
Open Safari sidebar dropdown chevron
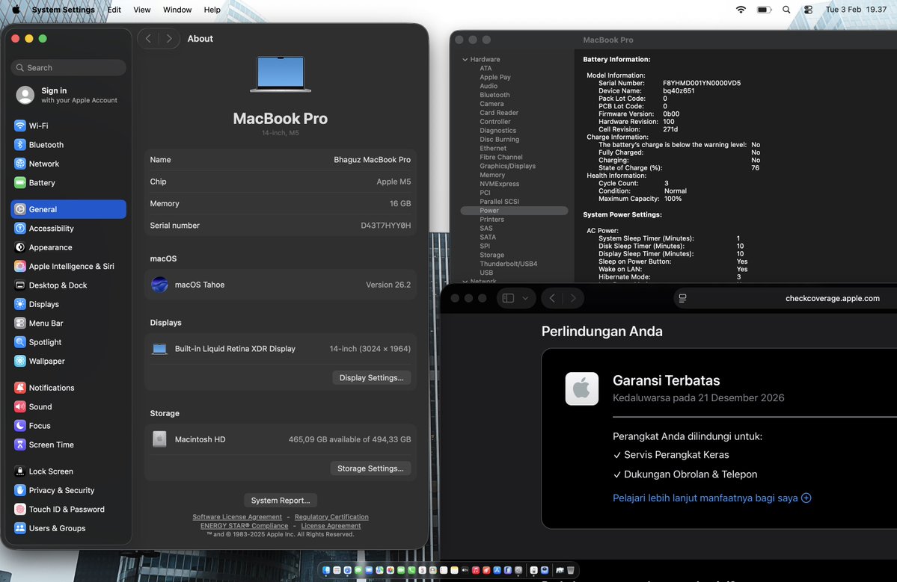coord(525,298)
